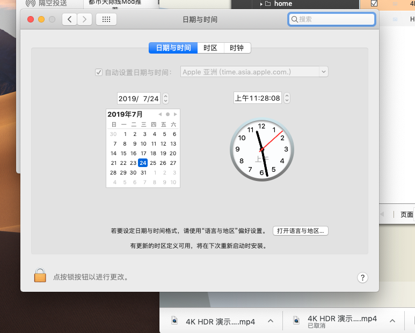Click cancelled download's mp4 file icon
This screenshot has width=415, height=333.
296,320
